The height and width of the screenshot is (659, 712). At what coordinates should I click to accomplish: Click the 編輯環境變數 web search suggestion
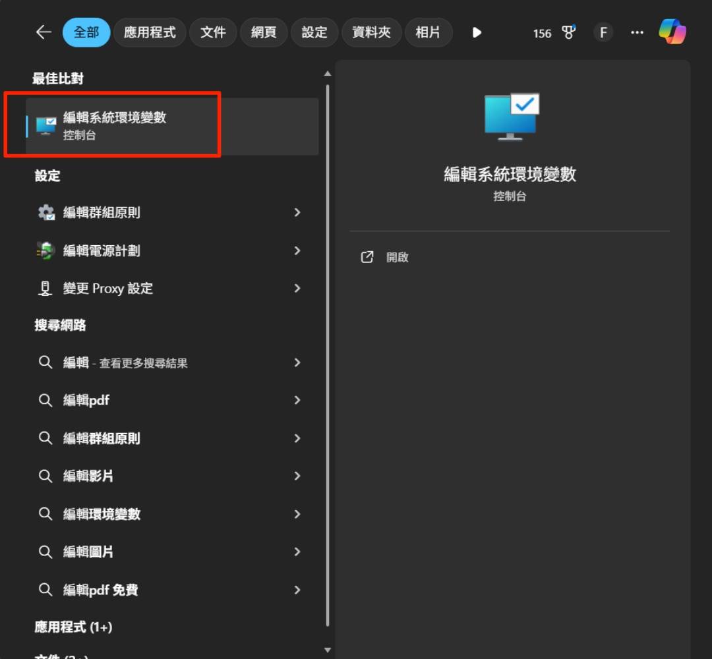point(102,514)
